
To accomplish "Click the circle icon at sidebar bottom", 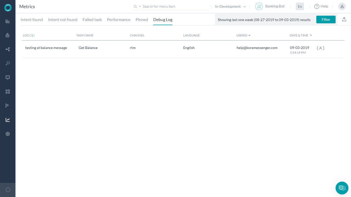I will pyautogui.click(x=8, y=190).
